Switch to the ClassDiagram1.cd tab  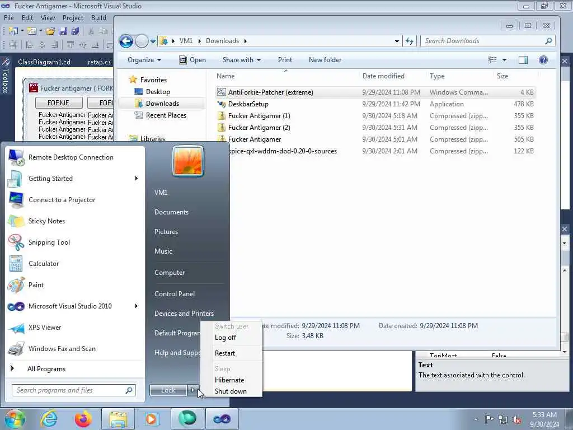click(44, 62)
